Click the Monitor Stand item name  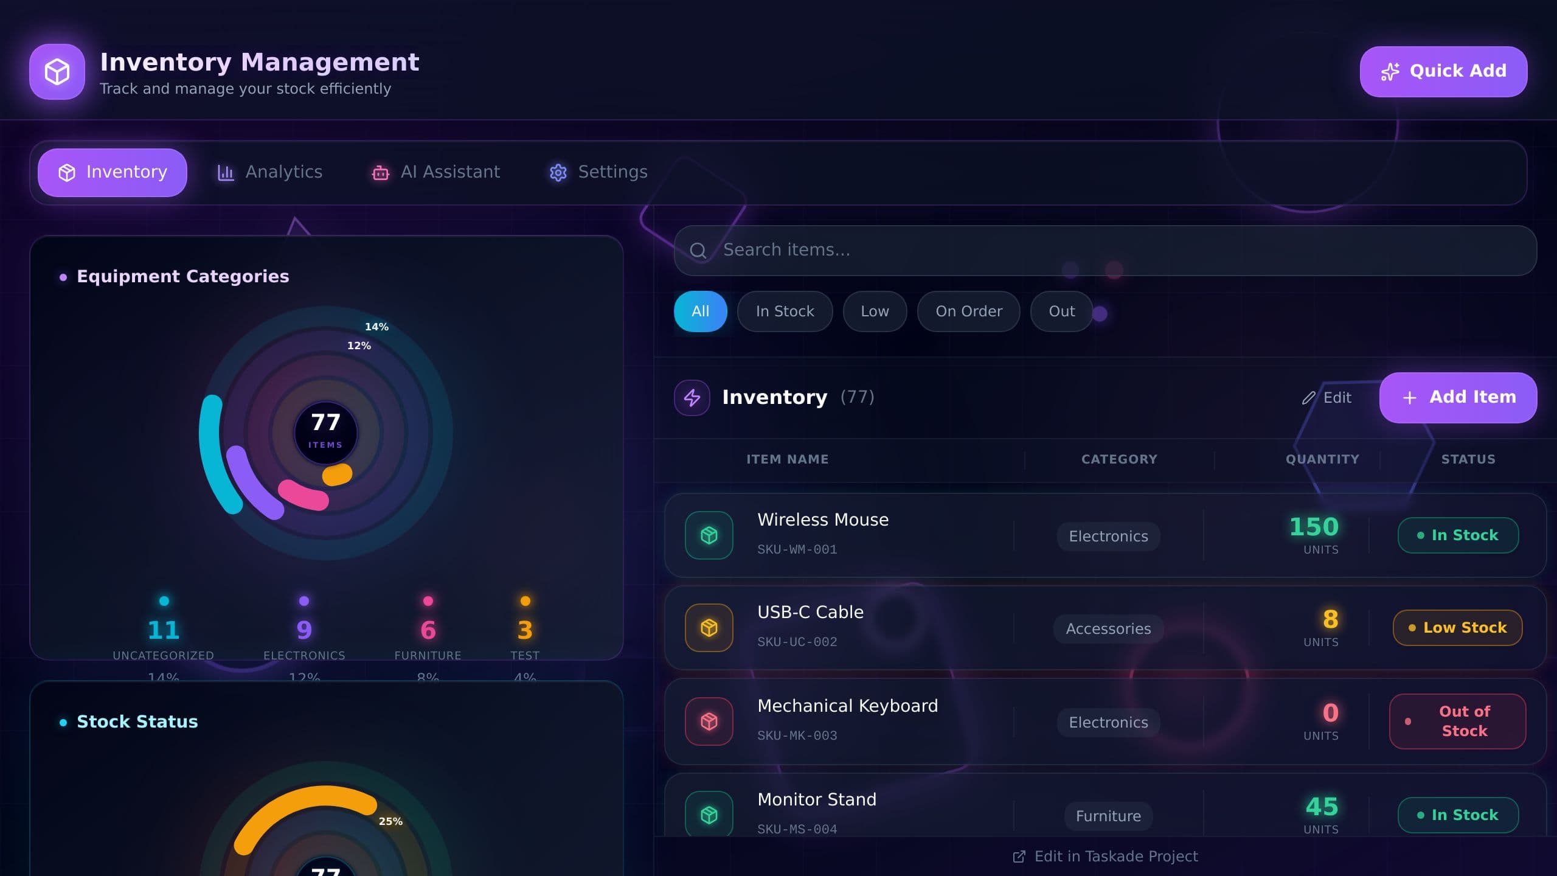[x=817, y=800]
